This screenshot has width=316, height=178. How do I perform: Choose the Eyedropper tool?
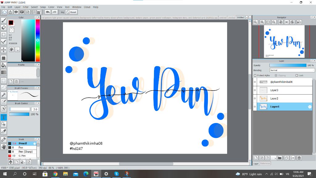(4, 139)
